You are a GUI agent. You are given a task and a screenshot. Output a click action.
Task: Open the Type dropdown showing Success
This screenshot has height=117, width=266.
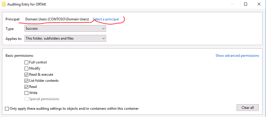[65, 29]
